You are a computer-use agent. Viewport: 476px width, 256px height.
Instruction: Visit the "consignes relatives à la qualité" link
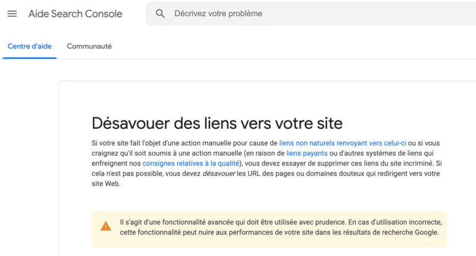190,164
